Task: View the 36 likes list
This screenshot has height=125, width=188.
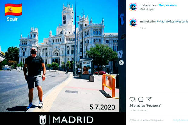Action: pyautogui.click(x=145, y=106)
